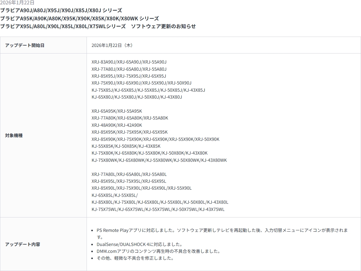Click the アップデート開始日 row label
This screenshot has height=271, width=361.
(25, 45)
